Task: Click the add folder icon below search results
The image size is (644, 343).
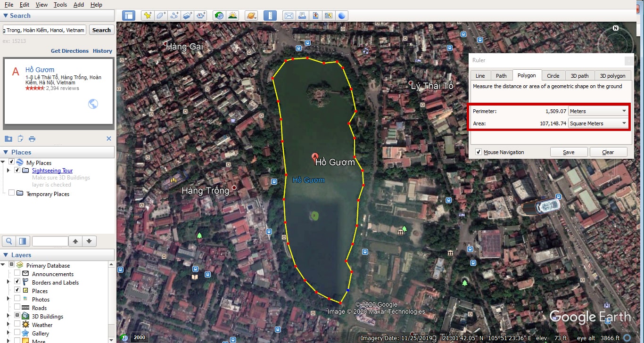Action: (8, 139)
